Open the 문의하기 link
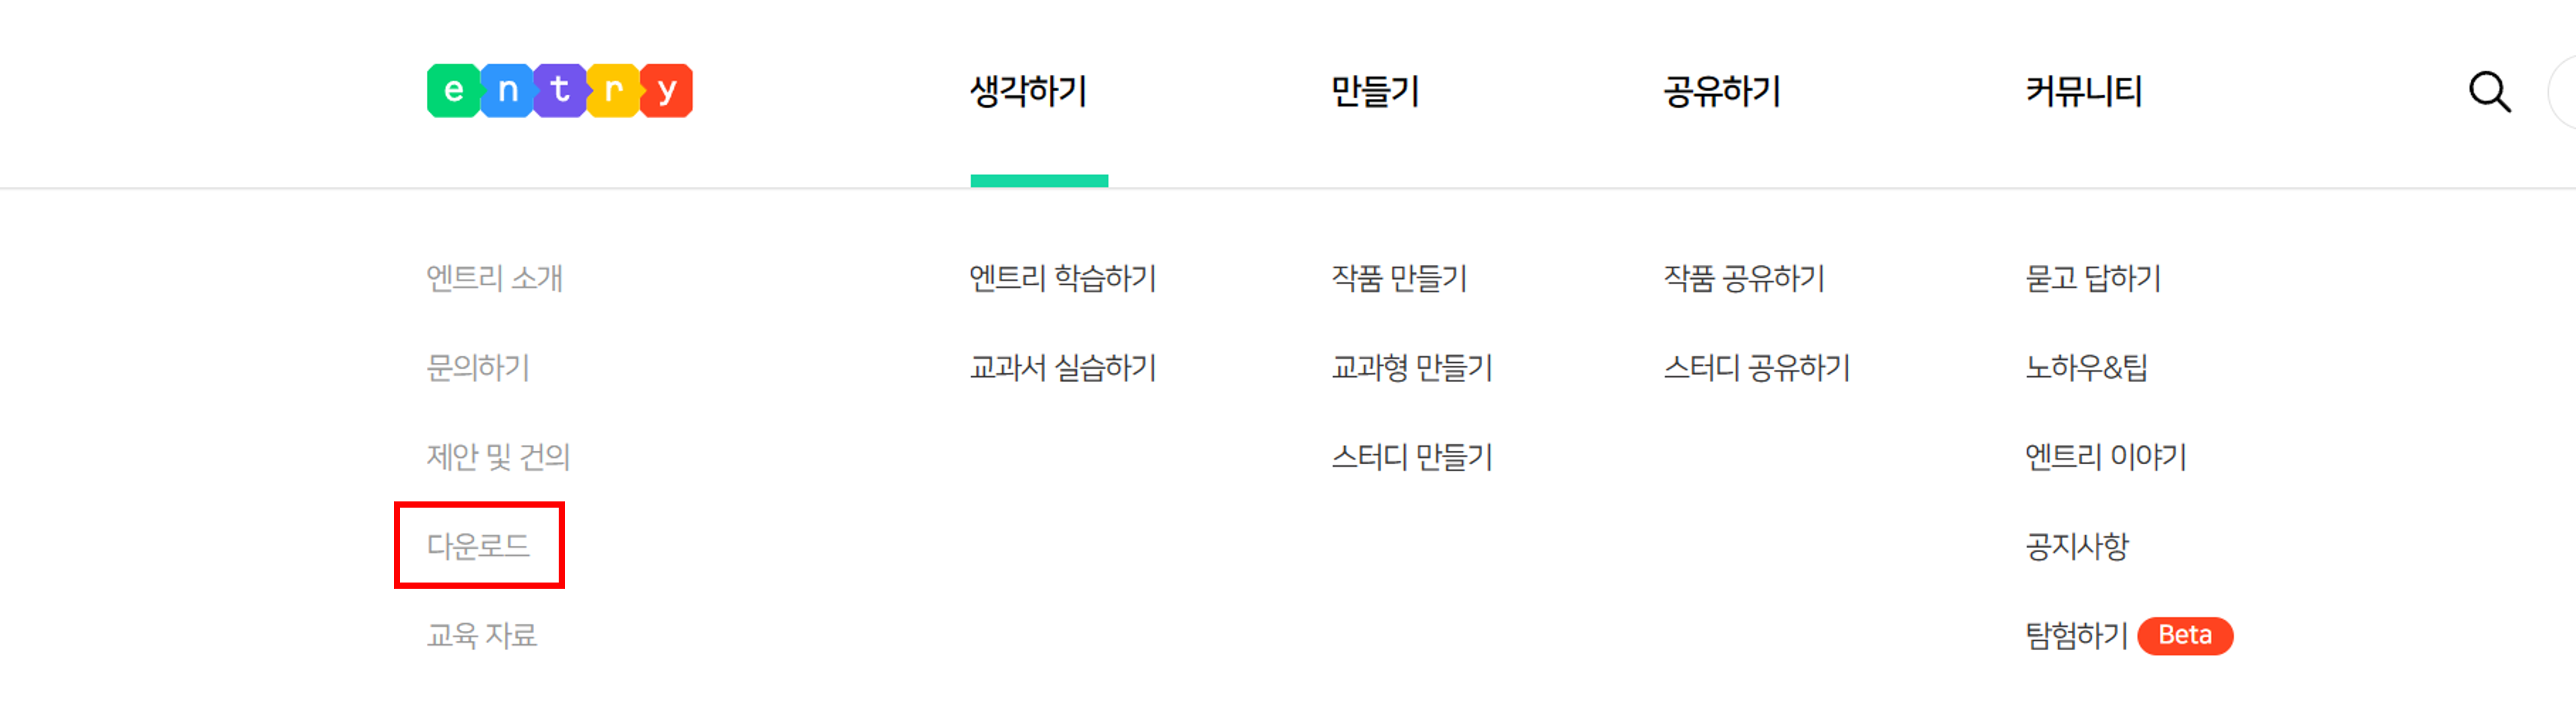The image size is (2576, 715). pyautogui.click(x=478, y=367)
